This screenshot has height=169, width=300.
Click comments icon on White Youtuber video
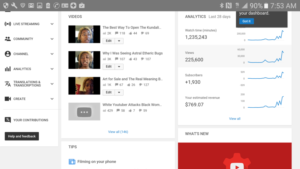pos(118,111)
